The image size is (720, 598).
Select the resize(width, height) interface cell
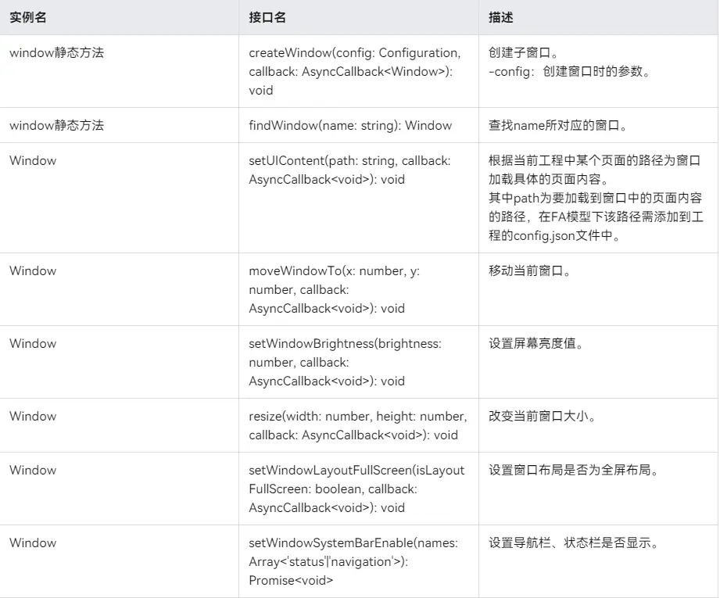tap(358, 425)
